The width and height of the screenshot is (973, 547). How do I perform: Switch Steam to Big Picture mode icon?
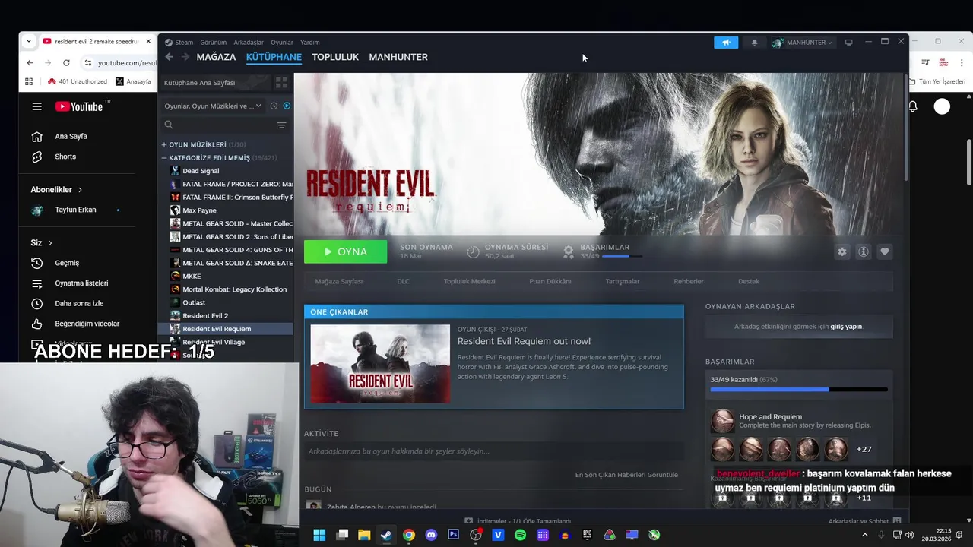[x=848, y=43]
